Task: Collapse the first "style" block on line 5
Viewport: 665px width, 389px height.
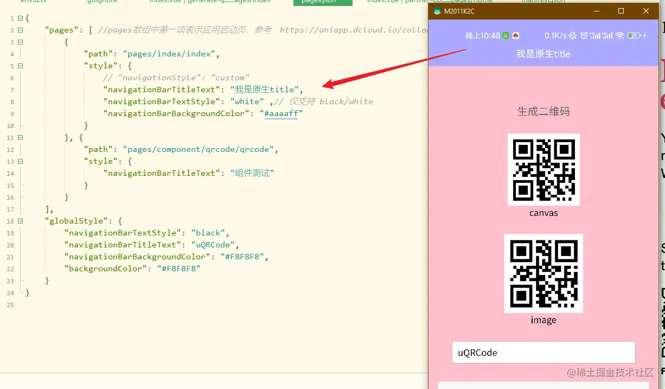Action: (x=20, y=66)
